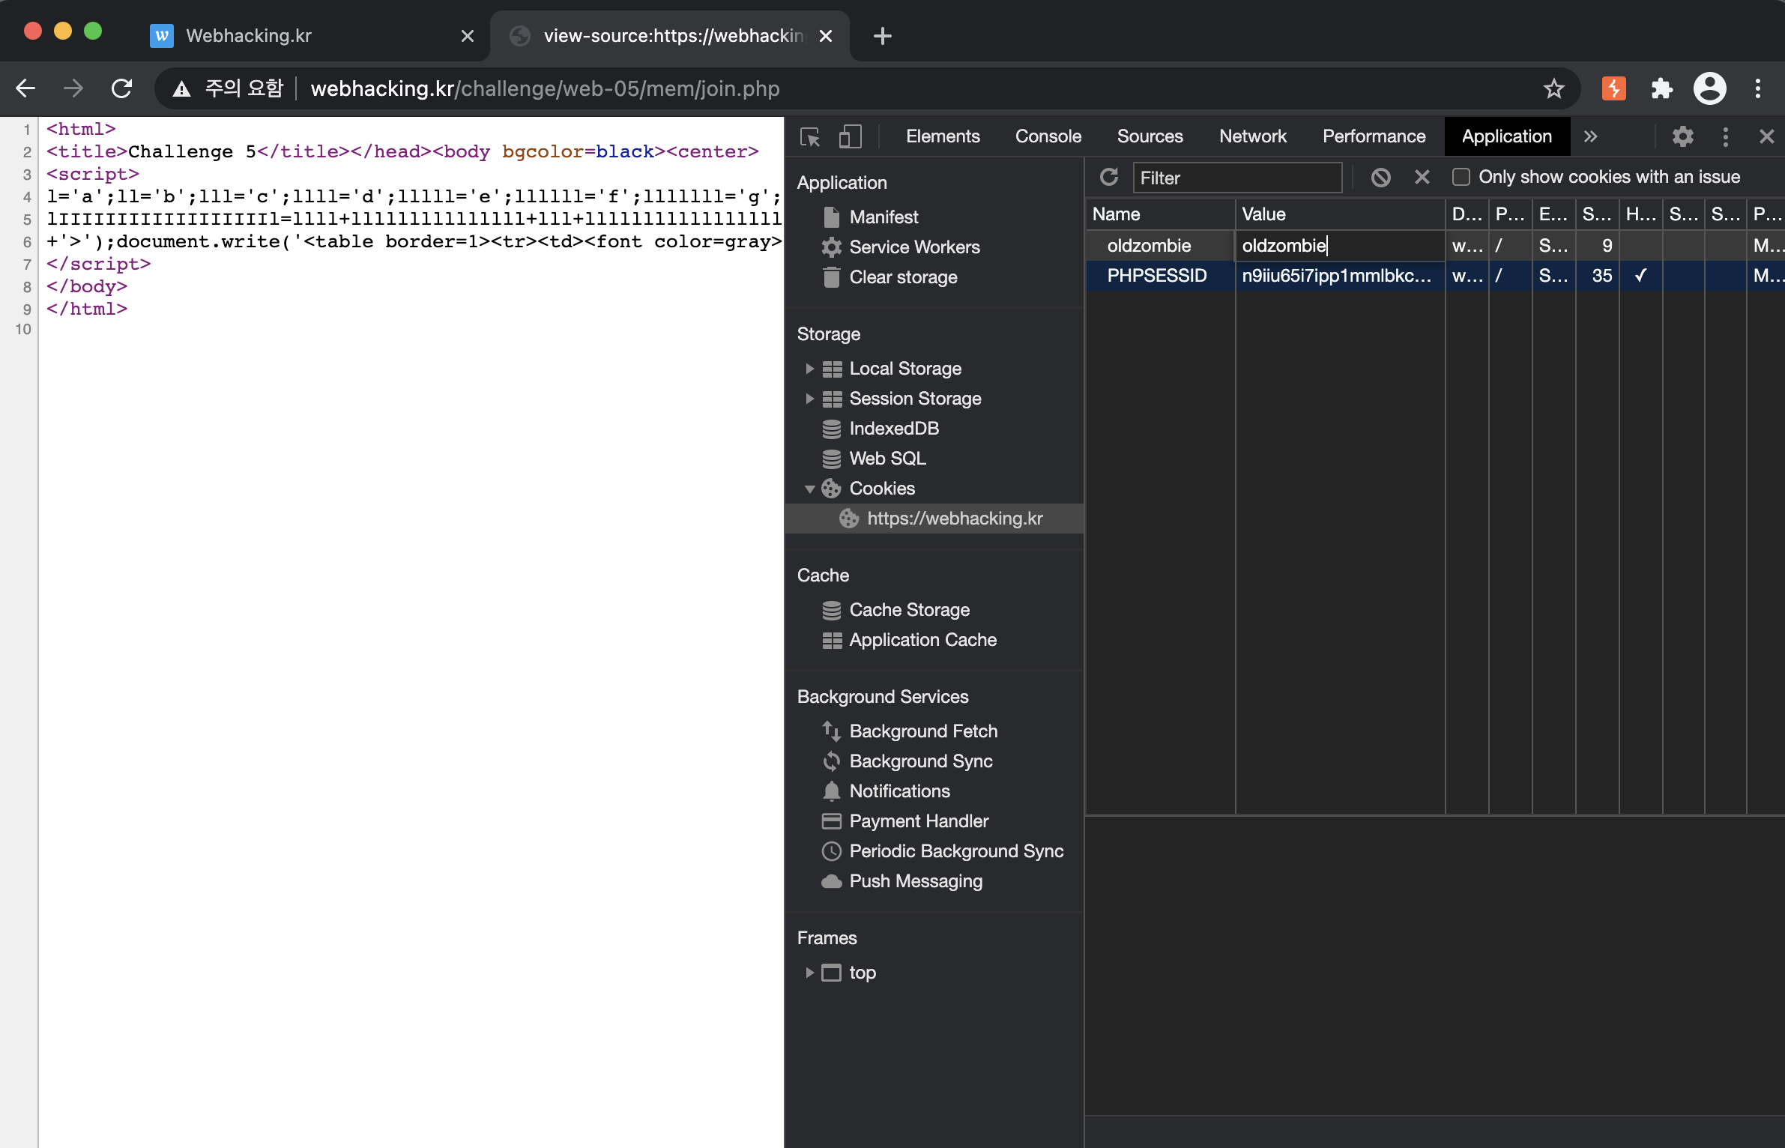Reload the page in browser toolbar
The height and width of the screenshot is (1148, 1785).
coord(121,88)
